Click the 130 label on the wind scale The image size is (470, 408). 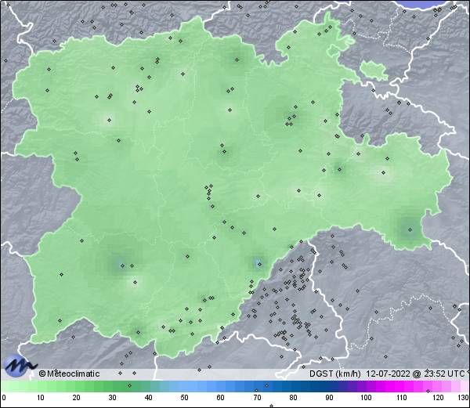pos(464,398)
